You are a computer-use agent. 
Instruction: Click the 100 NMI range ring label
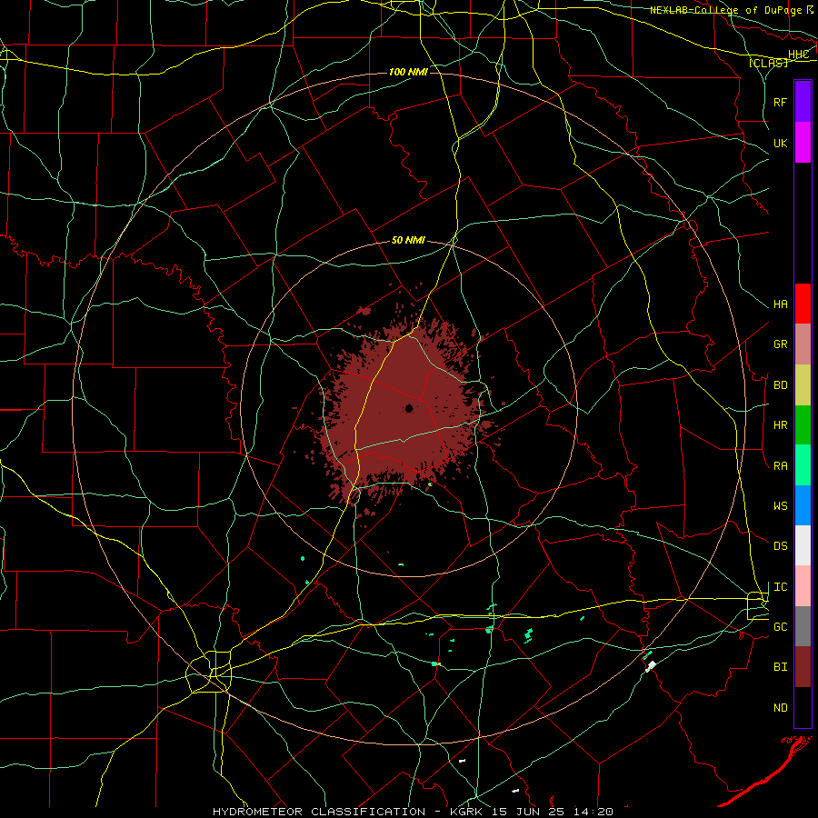(408, 72)
